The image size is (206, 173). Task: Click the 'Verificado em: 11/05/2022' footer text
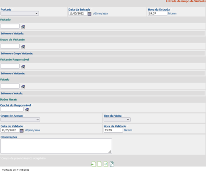[x=16, y=170]
